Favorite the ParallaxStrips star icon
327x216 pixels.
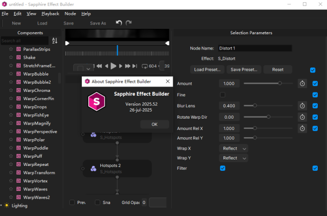(11, 49)
